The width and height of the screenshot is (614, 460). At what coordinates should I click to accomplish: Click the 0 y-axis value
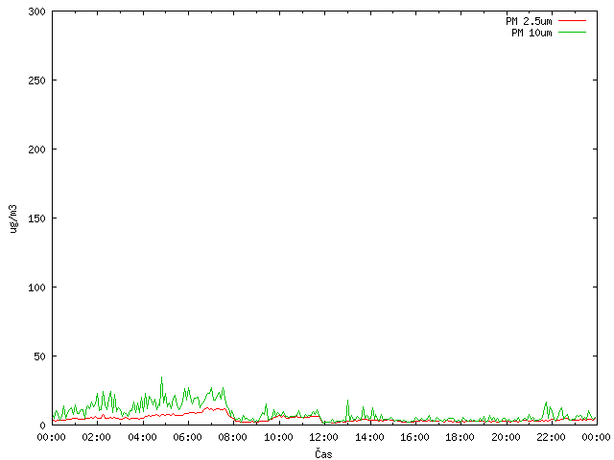pos(42,425)
